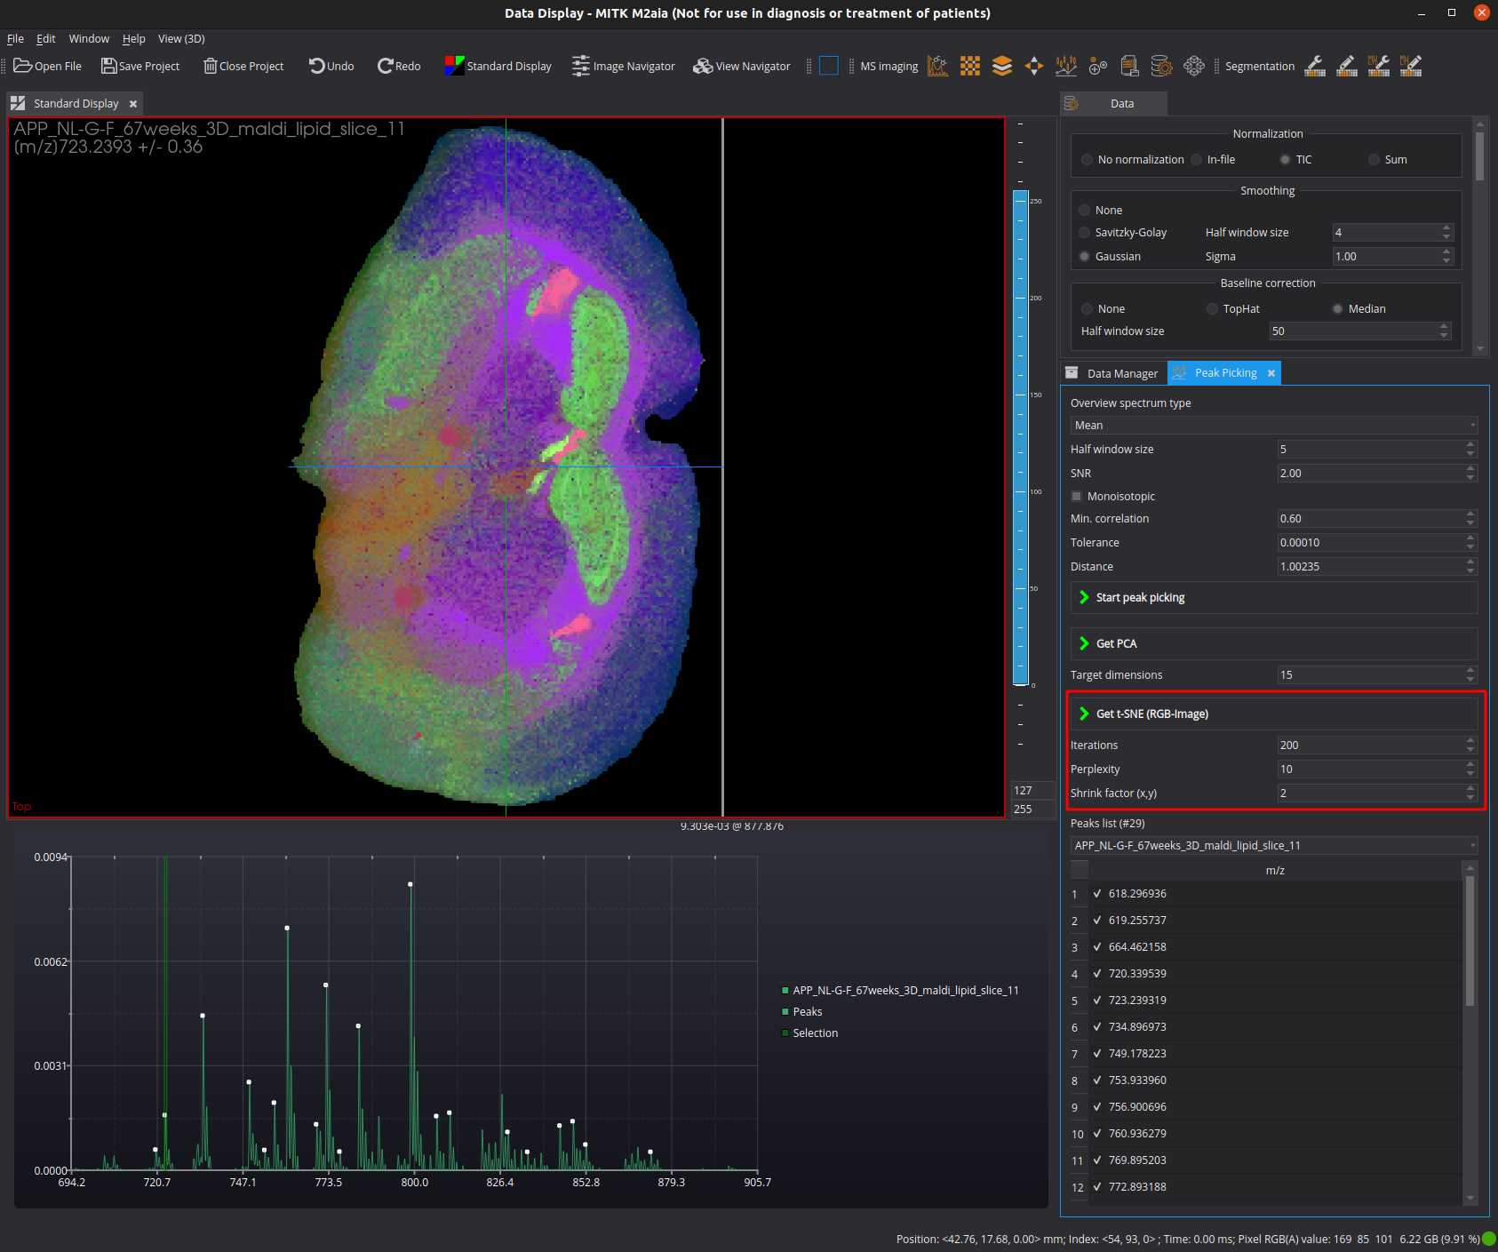Click the orange stacked layers icon
Screen dimensions: 1498x1252
[1002, 66]
